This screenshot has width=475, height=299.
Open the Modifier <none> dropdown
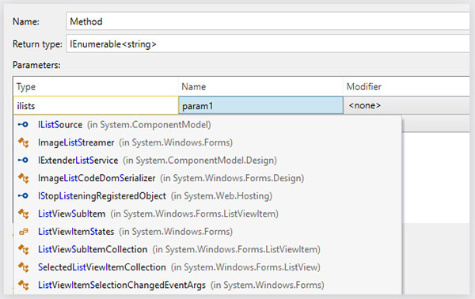click(x=407, y=105)
